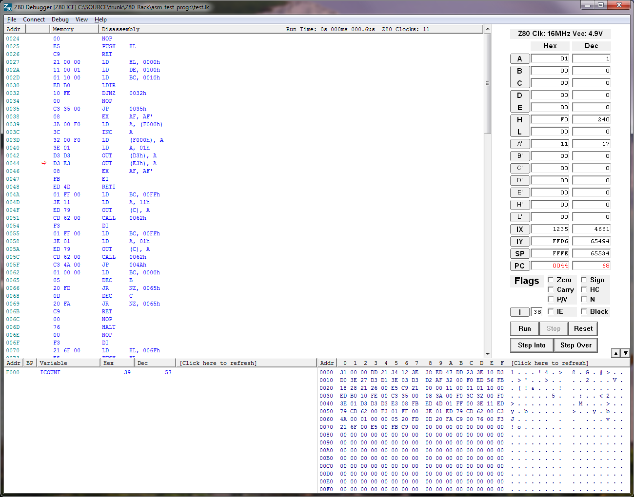Image resolution: width=634 pixels, height=497 pixels.
Task: Open the Debug menu
Action: 60,19
